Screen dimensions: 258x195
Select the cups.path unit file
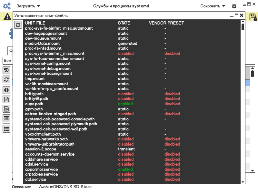point(34,104)
